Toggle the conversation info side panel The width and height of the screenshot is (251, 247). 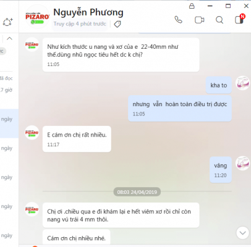[239, 20]
